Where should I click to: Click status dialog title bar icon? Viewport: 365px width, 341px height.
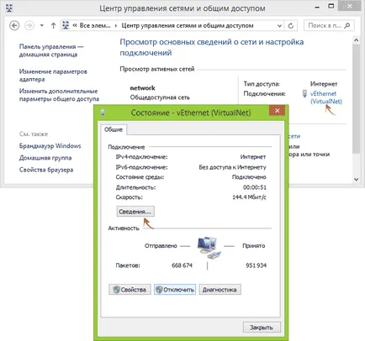coord(103,113)
